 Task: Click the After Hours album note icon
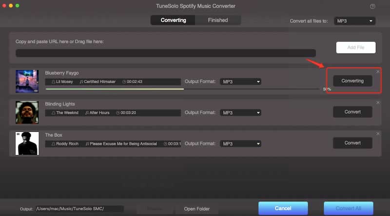(87, 113)
